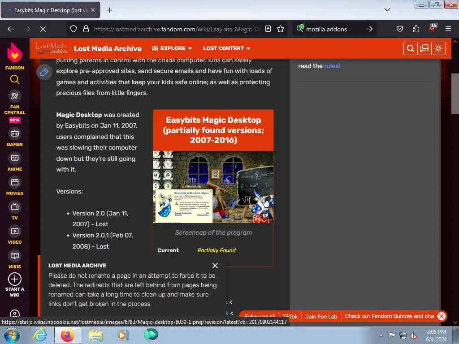
Task: Open File Explorer folder in taskbar
Action: pyautogui.click(x=95, y=335)
